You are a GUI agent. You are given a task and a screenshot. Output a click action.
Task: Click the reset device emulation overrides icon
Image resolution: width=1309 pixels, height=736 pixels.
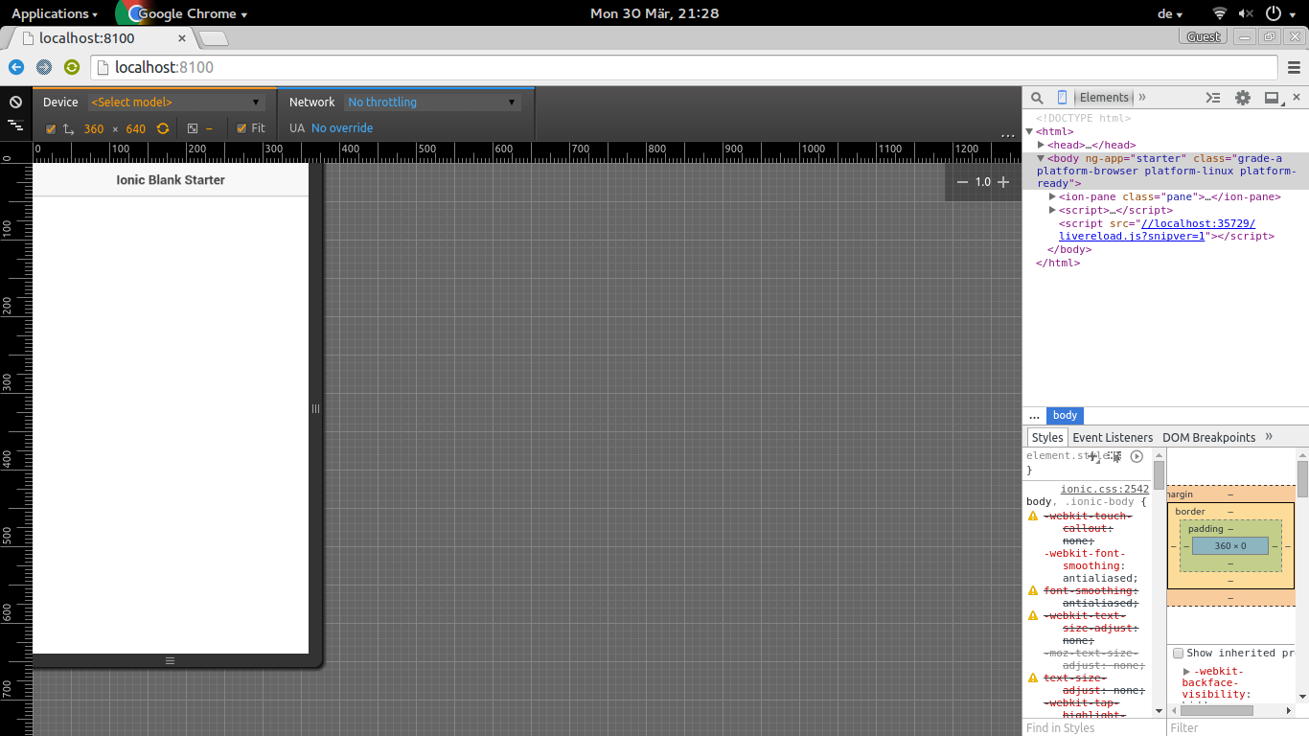coord(15,102)
